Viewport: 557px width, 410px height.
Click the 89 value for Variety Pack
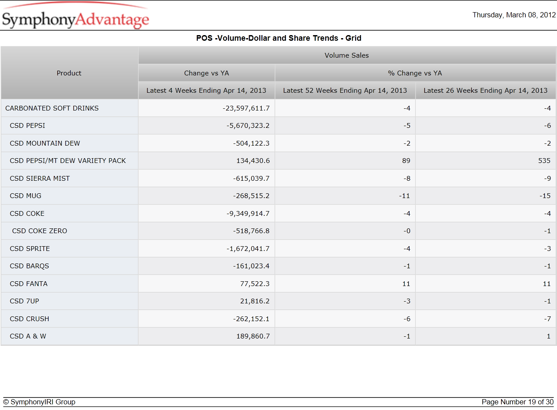click(406, 161)
